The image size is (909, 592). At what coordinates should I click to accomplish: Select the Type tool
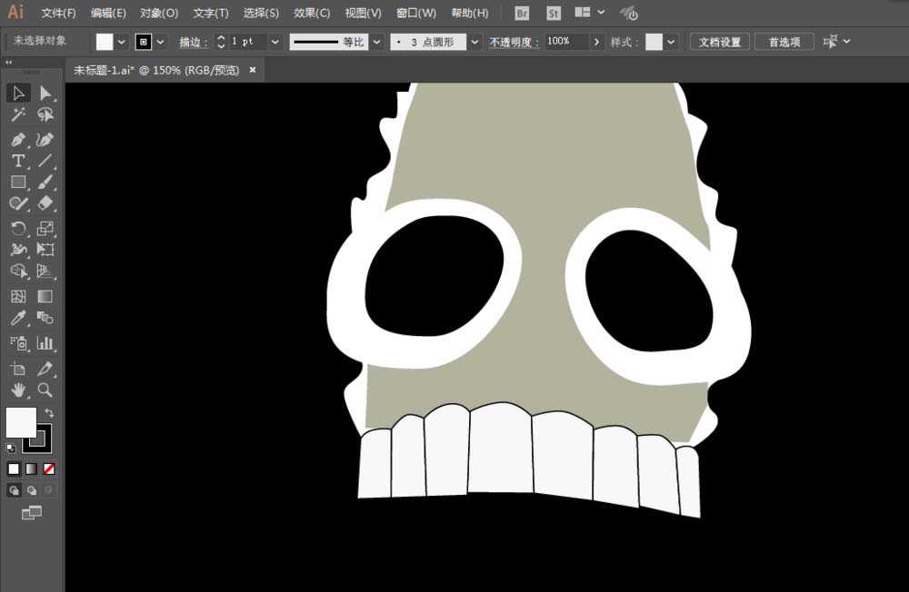pyautogui.click(x=18, y=161)
